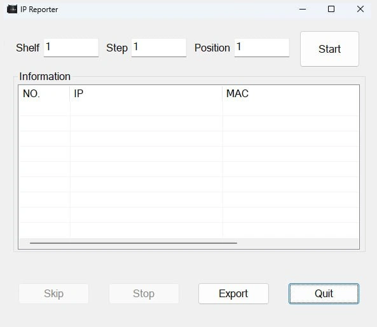The image size is (377, 327).
Task: Click the horizontal scrollbar in Information list
Action: click(134, 243)
